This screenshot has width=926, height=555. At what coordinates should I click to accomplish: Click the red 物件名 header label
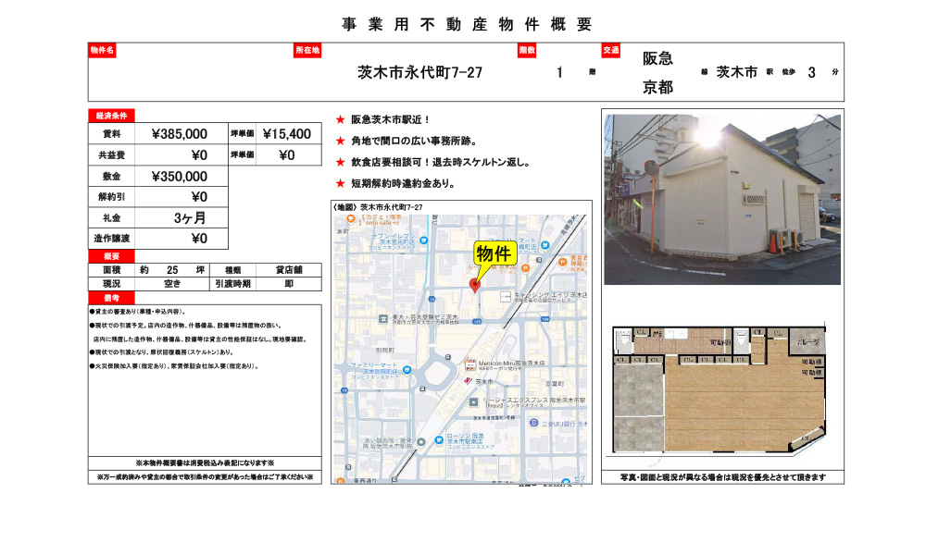pos(102,50)
